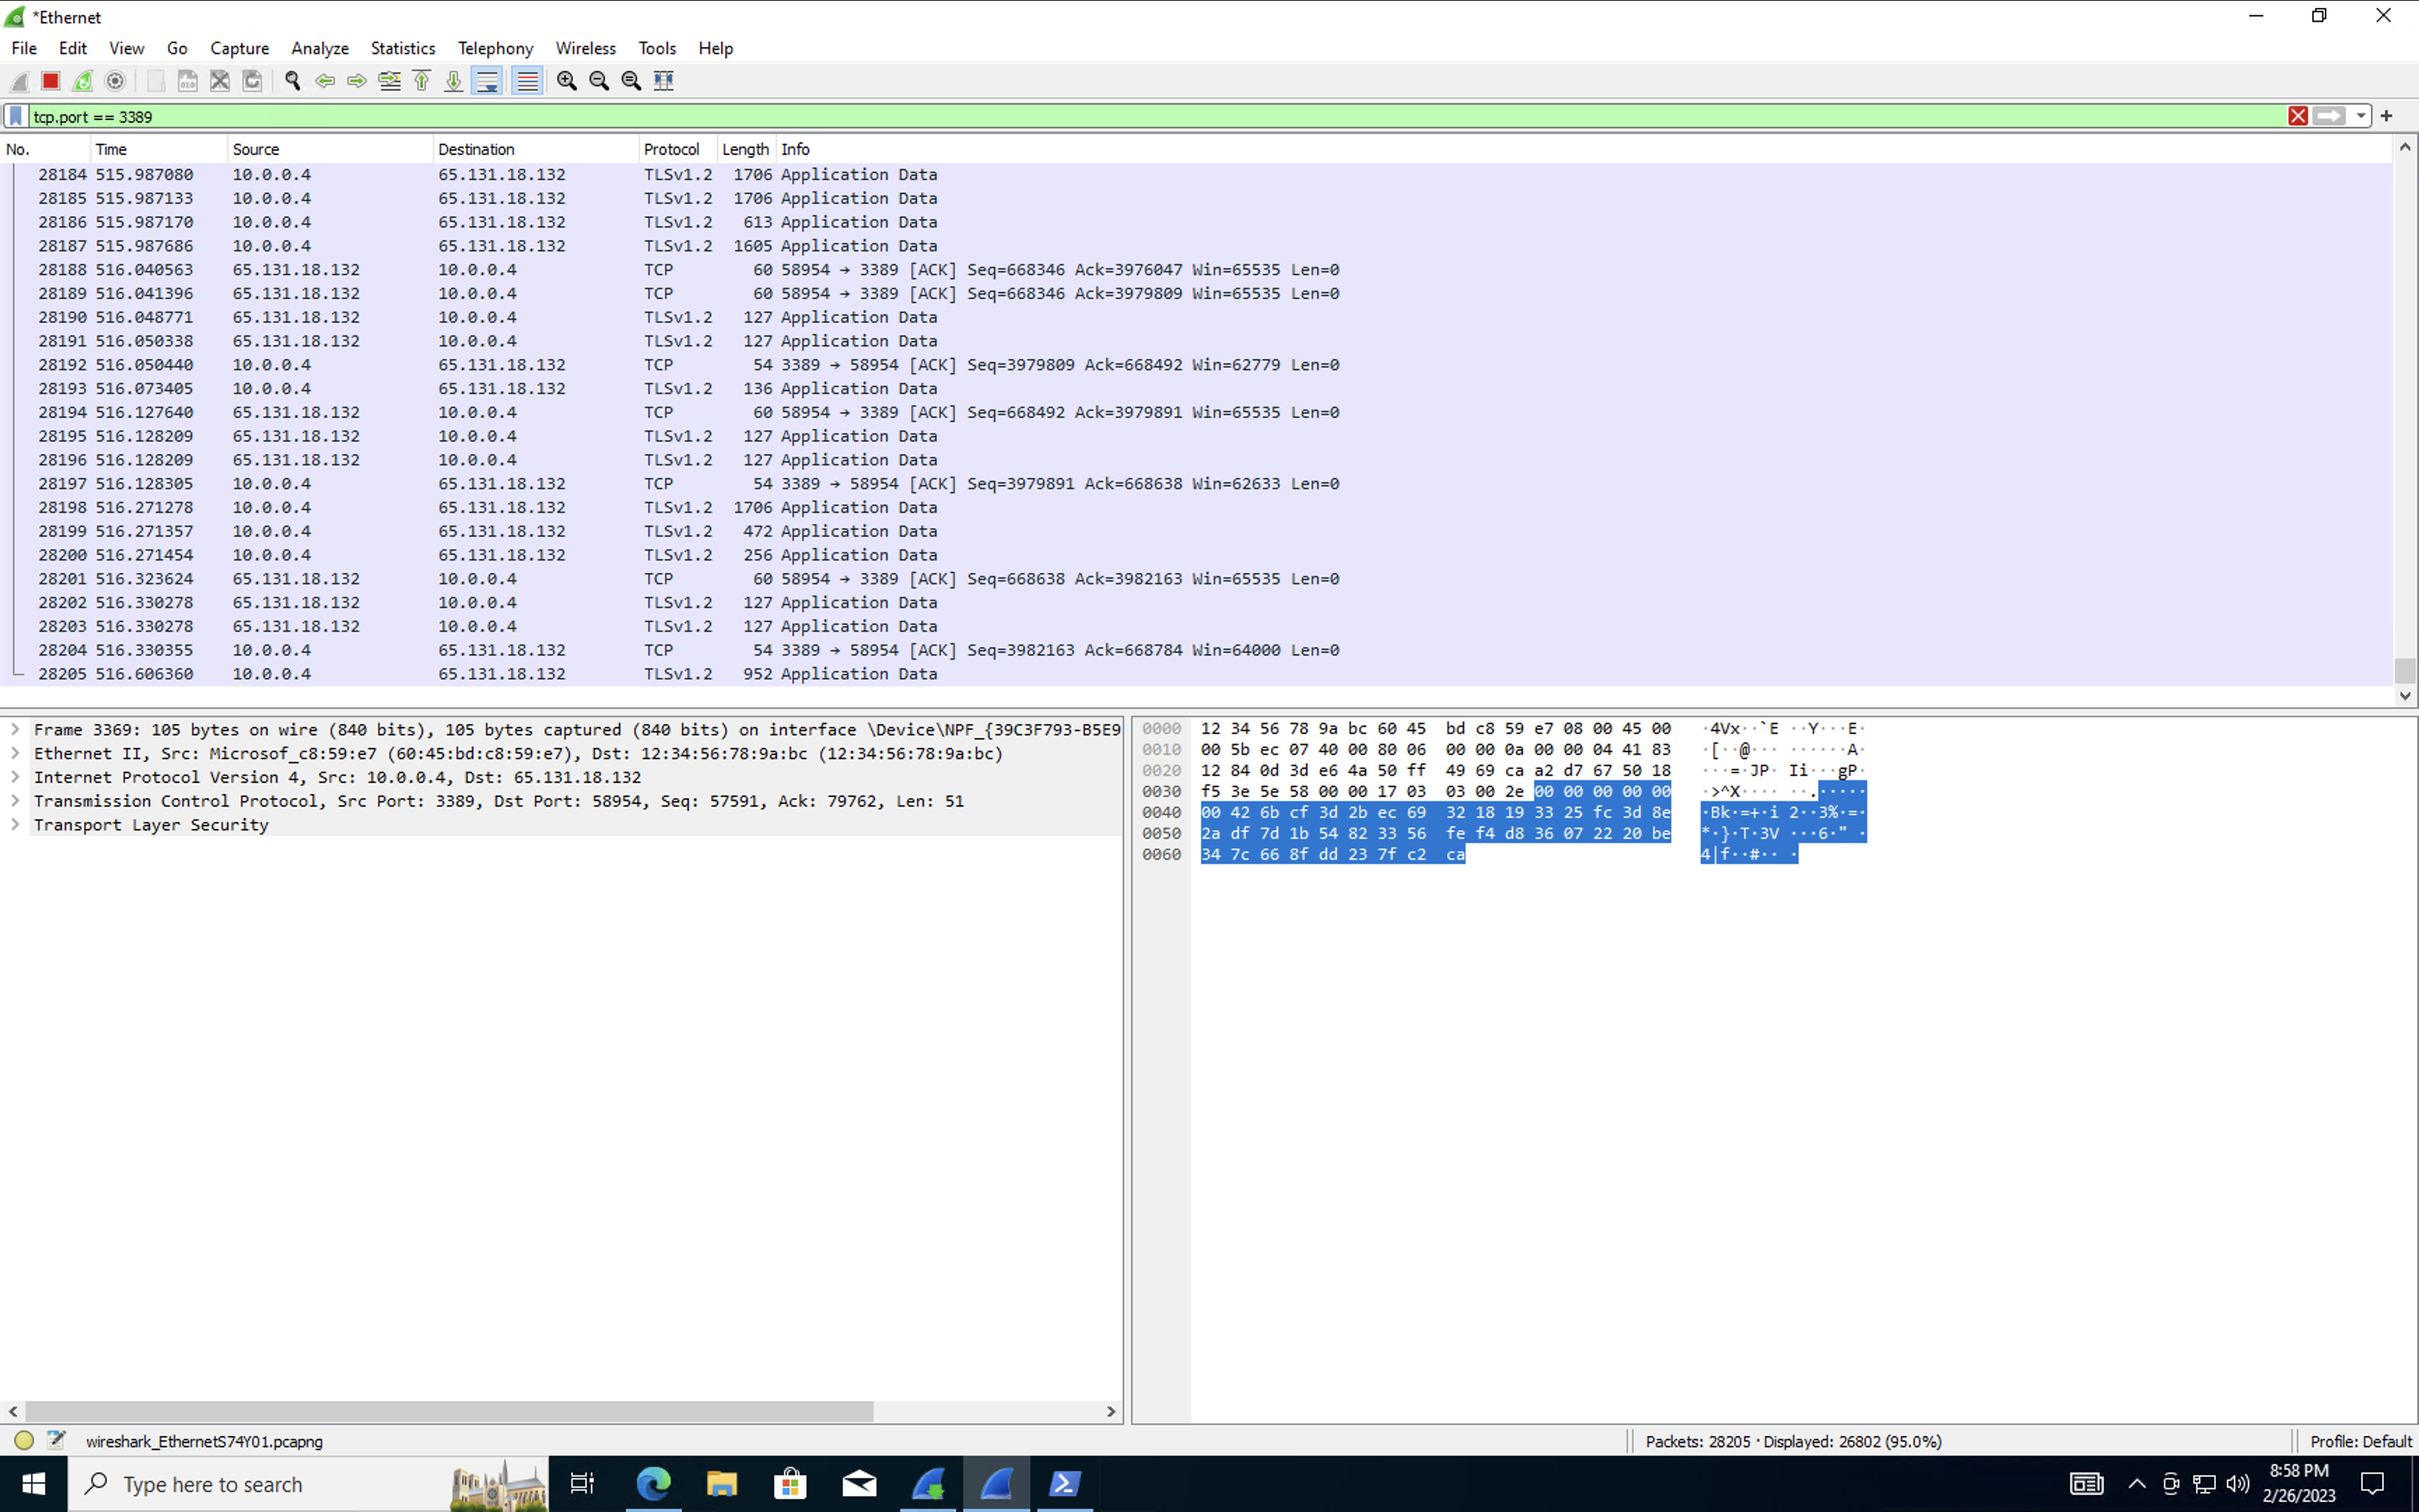Zoom in on the packet list text
The image size is (2419, 1512).
(x=566, y=81)
